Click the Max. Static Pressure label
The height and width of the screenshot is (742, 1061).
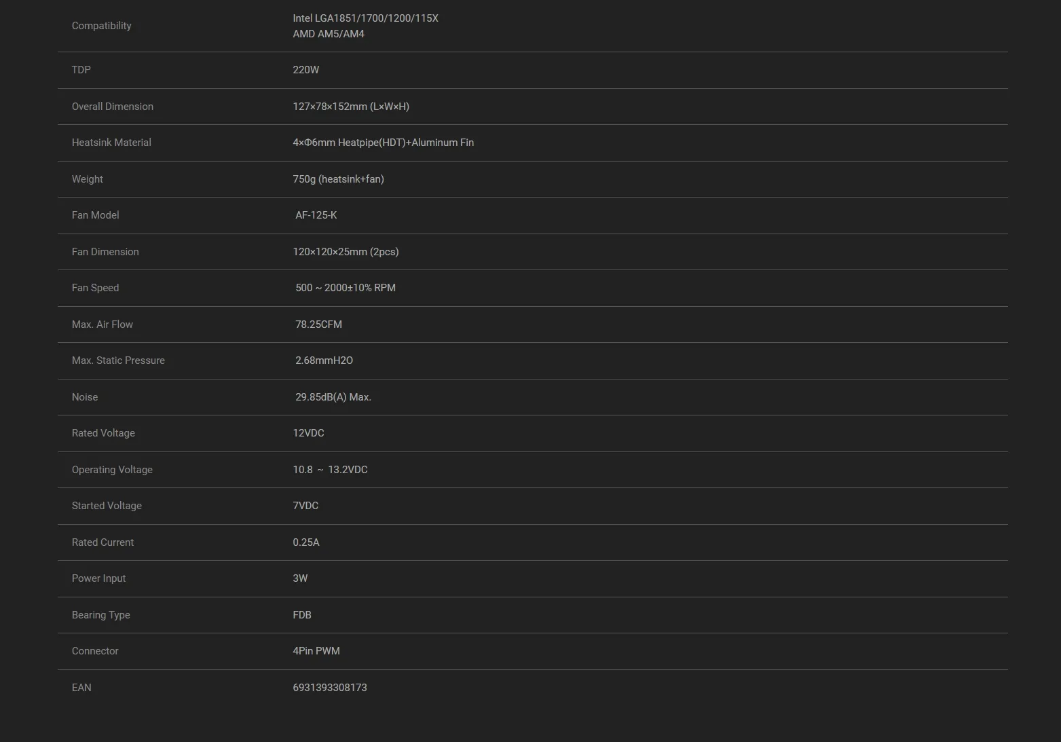coord(118,360)
